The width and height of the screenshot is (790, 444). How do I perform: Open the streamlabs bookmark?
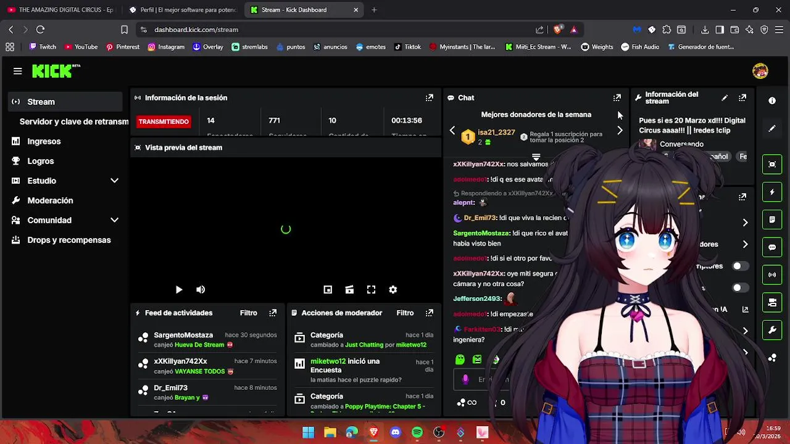click(249, 47)
